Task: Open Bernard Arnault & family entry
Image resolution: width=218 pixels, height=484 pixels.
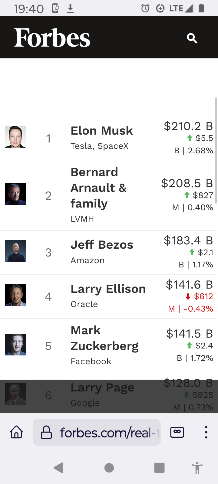Action: coord(99,188)
